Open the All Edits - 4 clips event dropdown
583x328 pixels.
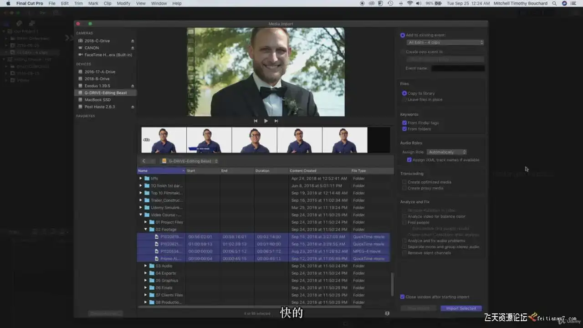(445, 42)
